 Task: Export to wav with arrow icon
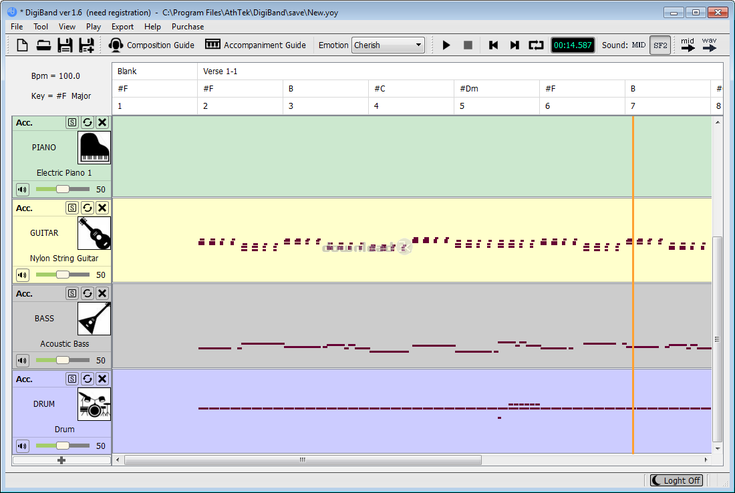709,45
